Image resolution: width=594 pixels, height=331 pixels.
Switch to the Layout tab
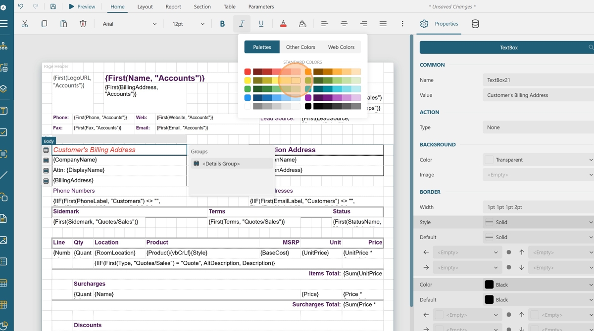tap(145, 6)
